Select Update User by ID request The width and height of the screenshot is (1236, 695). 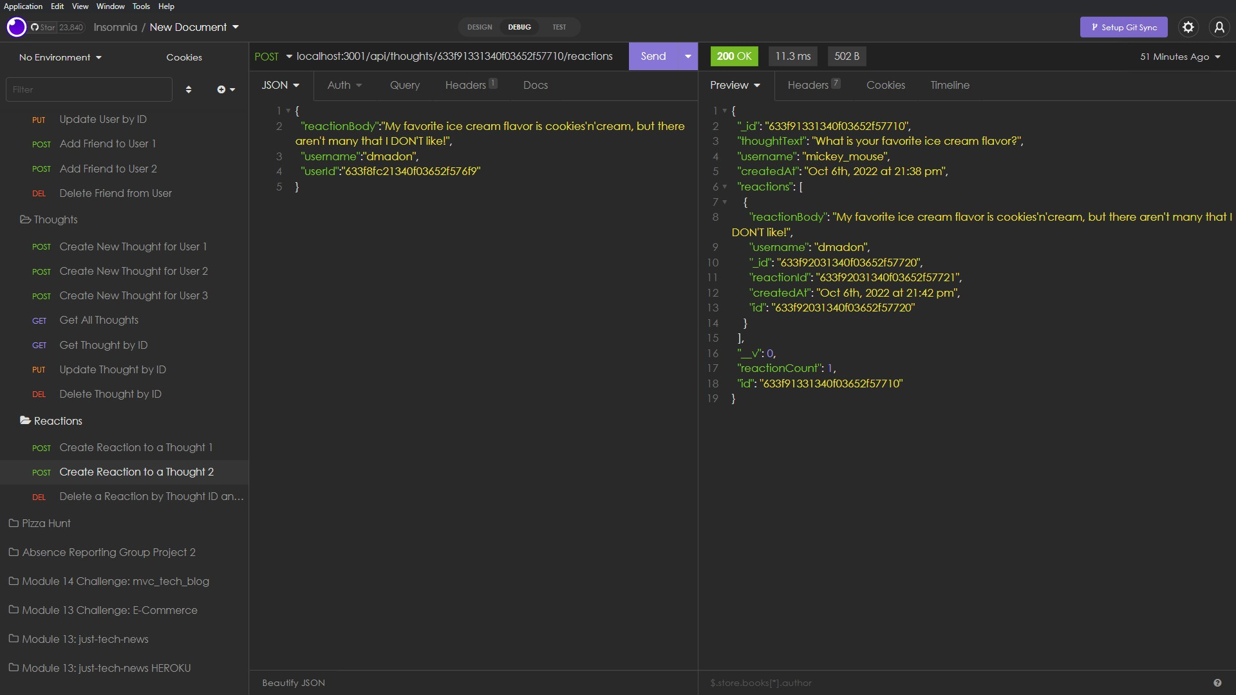click(124, 119)
